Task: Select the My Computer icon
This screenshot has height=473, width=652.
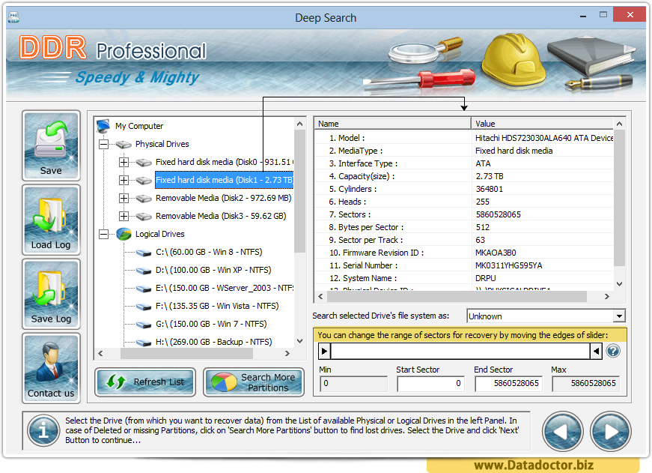Action: click(x=103, y=125)
